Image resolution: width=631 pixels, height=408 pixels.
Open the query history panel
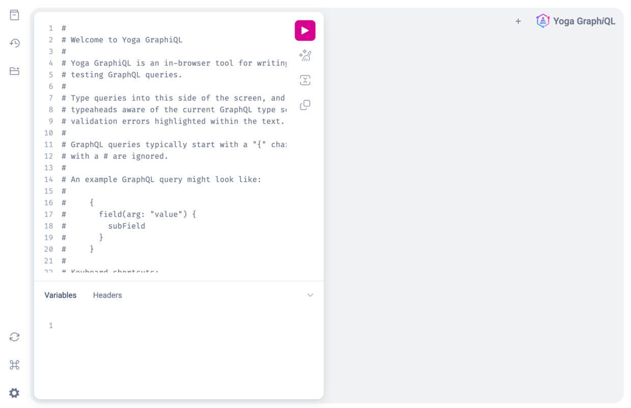coord(14,43)
